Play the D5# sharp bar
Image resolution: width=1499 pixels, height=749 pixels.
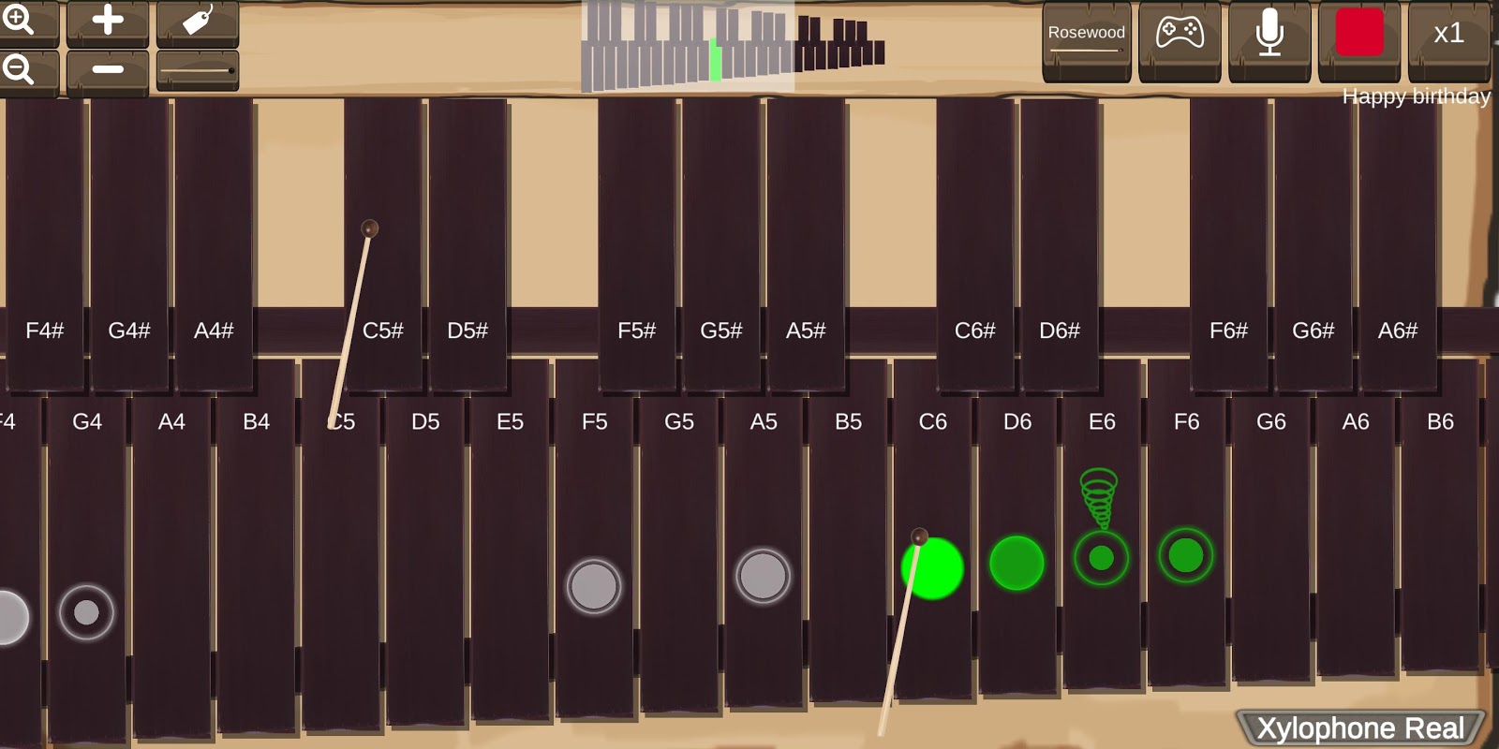[468, 243]
